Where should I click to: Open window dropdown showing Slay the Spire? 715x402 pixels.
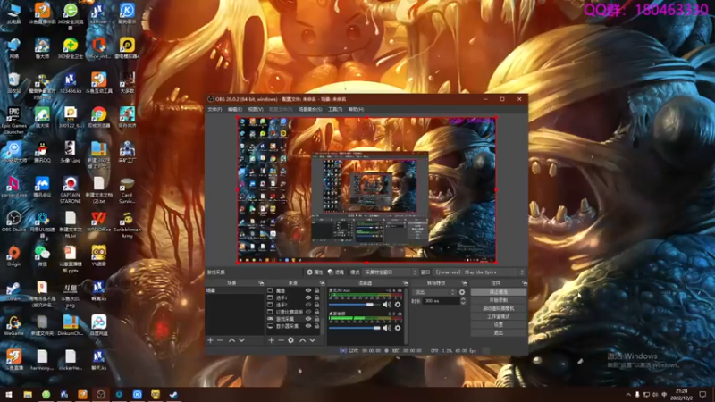tap(479, 272)
